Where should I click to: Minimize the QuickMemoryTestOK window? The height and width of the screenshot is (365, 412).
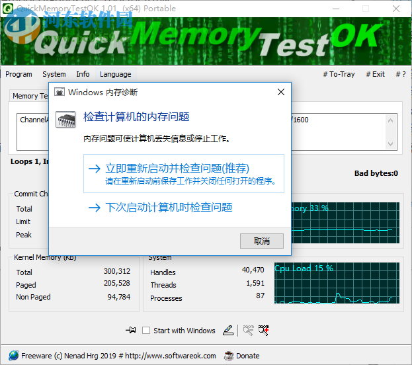coord(335,9)
